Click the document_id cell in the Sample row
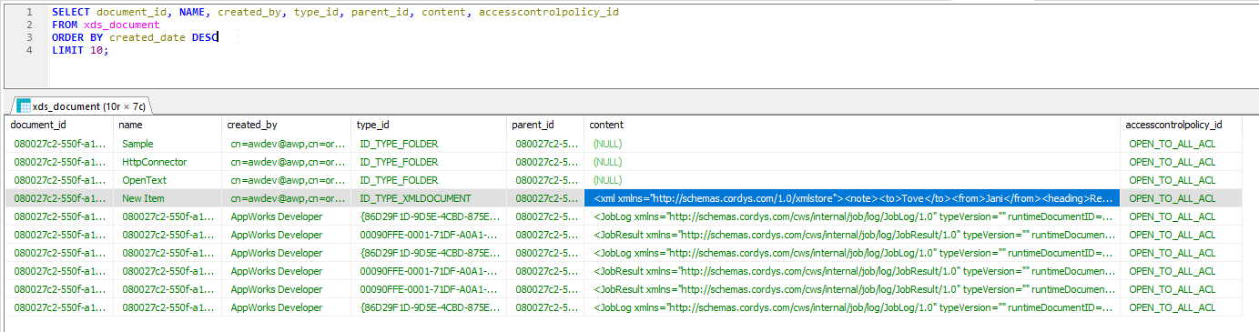The width and height of the screenshot is (1259, 332). click(x=59, y=144)
